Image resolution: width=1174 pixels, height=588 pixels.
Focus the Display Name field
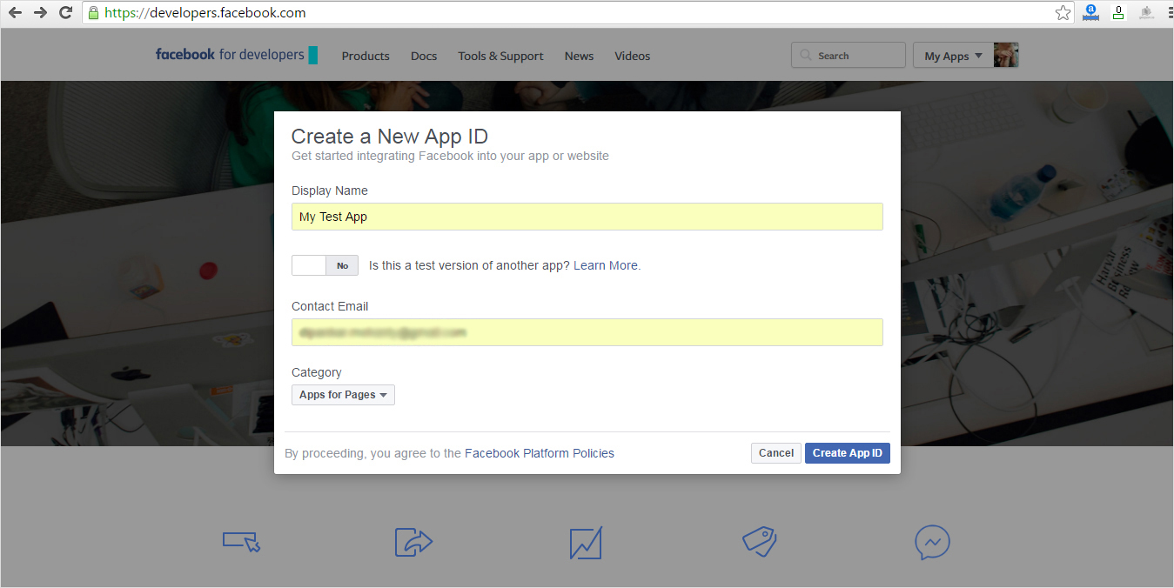pos(587,217)
